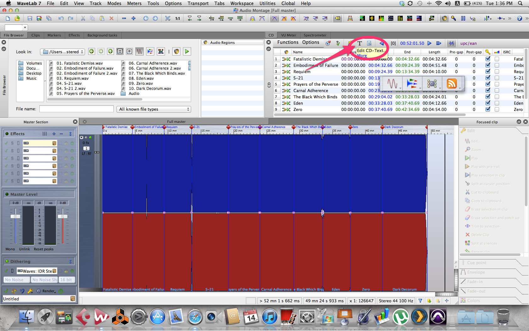Click Reset master section blue arrow icon
The width and height of the screenshot is (529, 331).
pos(22,291)
